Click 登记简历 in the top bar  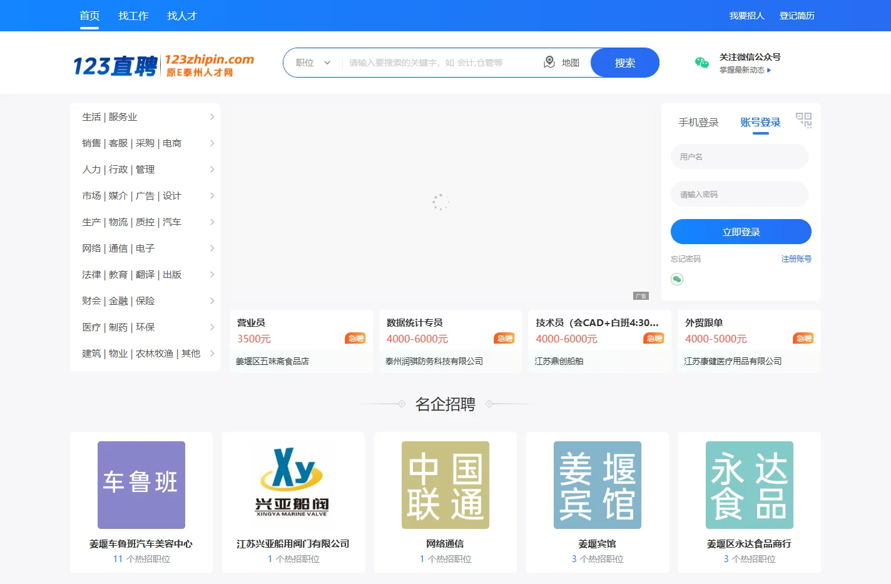click(797, 16)
